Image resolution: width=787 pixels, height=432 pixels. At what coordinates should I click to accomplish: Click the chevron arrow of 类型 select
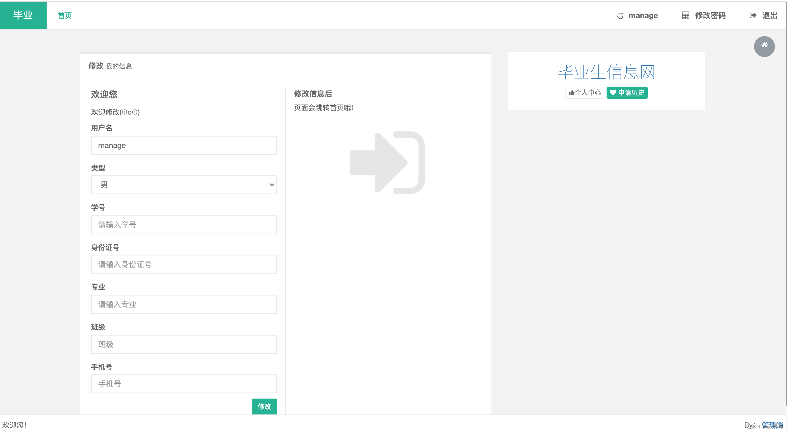[x=271, y=185]
